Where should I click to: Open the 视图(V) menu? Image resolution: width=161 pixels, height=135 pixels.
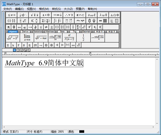tap(31, 9)
